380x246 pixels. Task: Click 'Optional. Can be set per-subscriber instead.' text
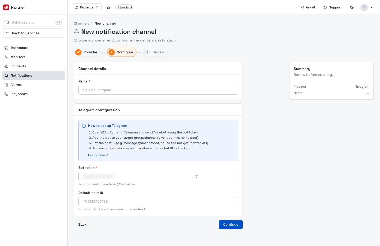point(112,210)
